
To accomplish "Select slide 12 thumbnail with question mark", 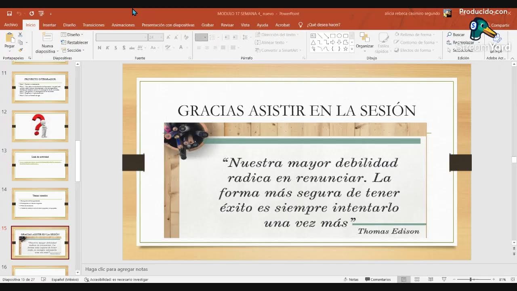I will click(40, 126).
